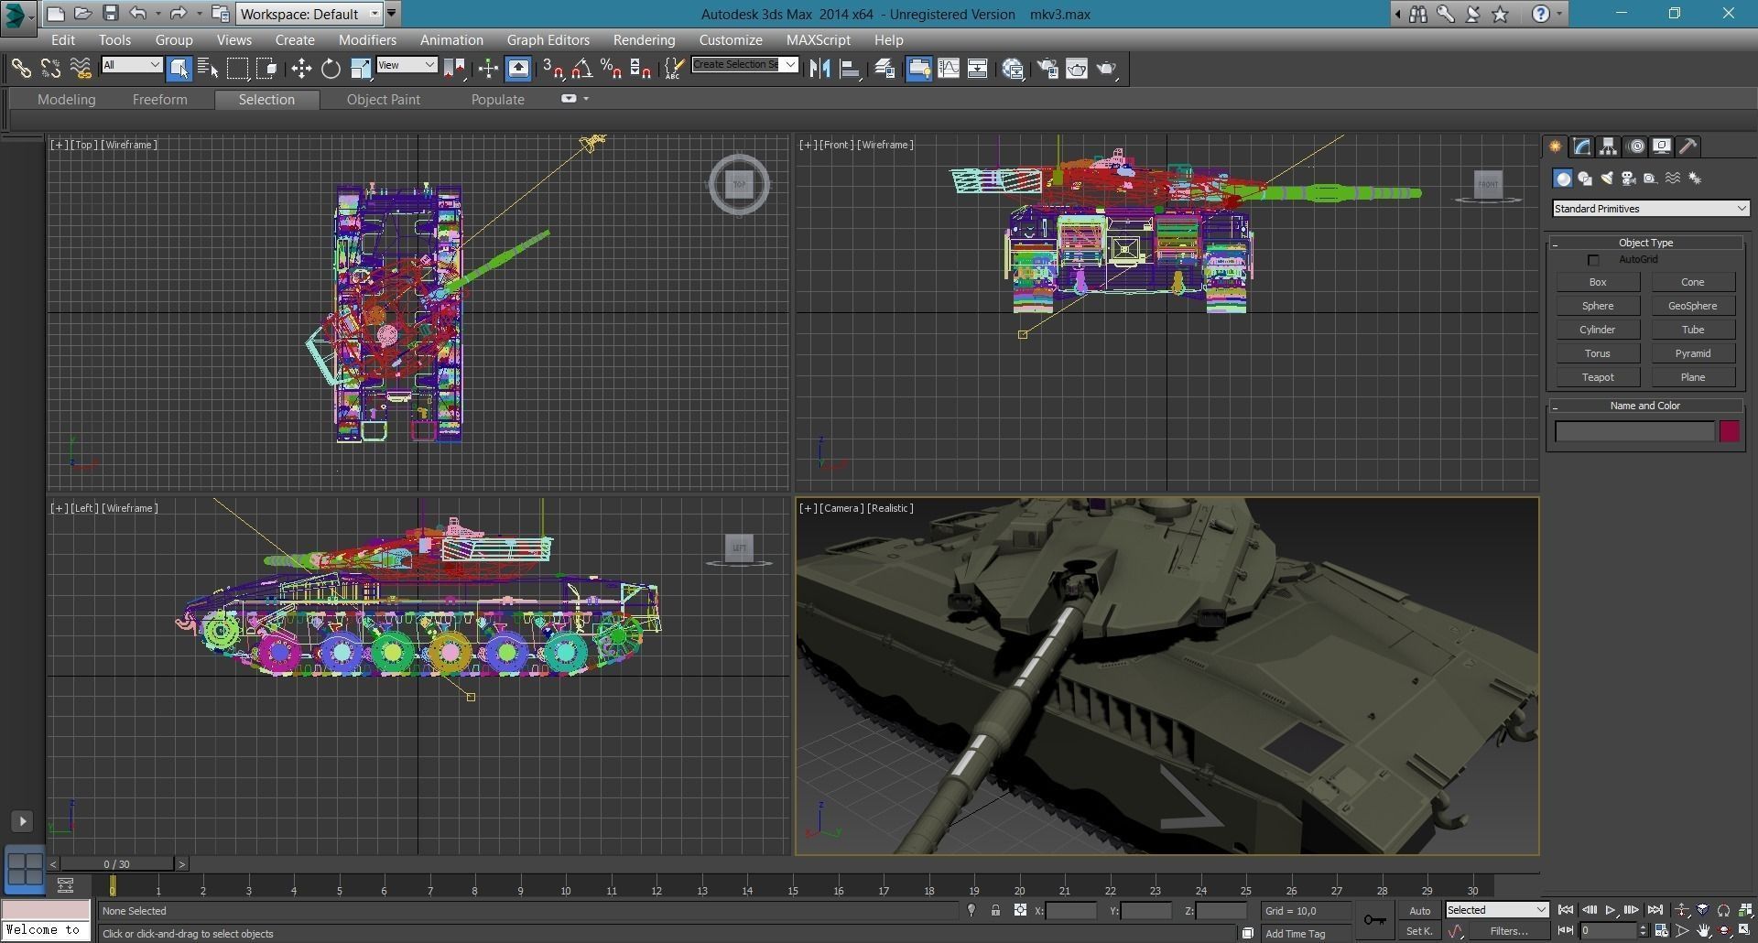Activate the Select and Move tool
This screenshot has width=1758, height=943.
click(x=301, y=69)
